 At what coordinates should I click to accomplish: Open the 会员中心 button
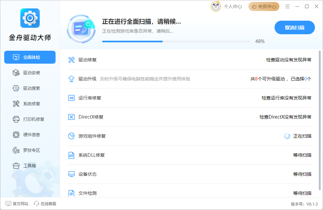264,6
